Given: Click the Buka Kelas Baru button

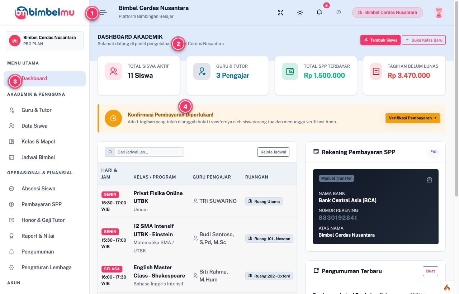Looking at the screenshot, I should click(x=424, y=40).
